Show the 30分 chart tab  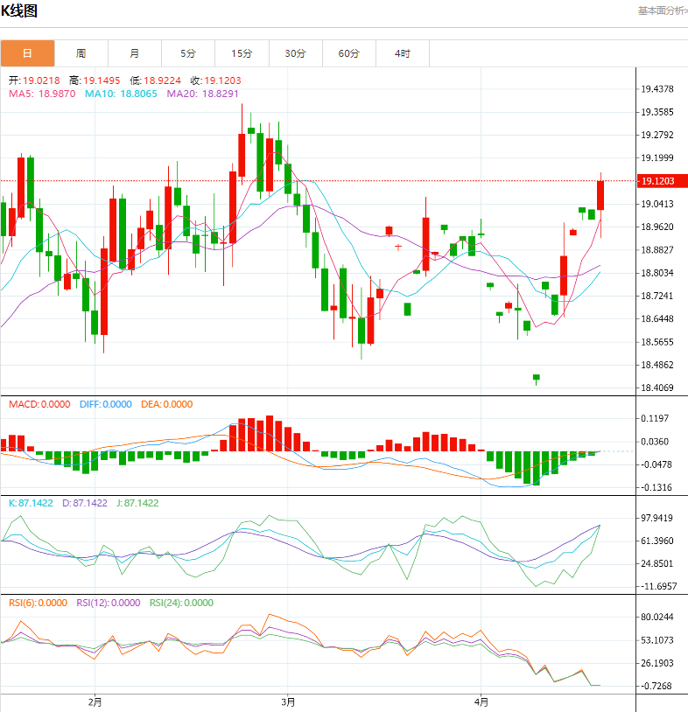[x=295, y=53]
